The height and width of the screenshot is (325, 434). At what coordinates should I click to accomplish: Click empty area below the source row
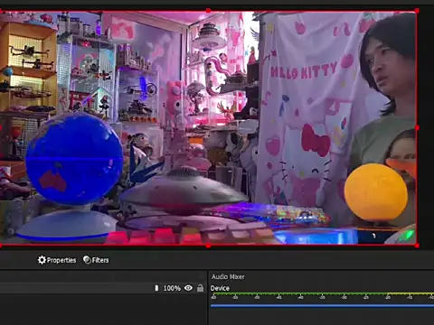click(102, 310)
